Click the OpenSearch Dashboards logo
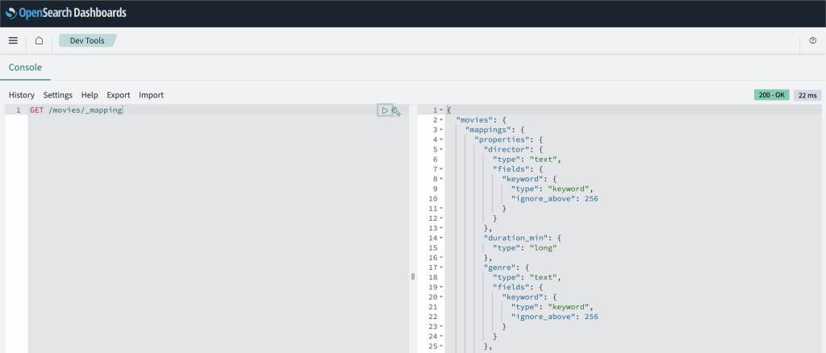 click(65, 13)
